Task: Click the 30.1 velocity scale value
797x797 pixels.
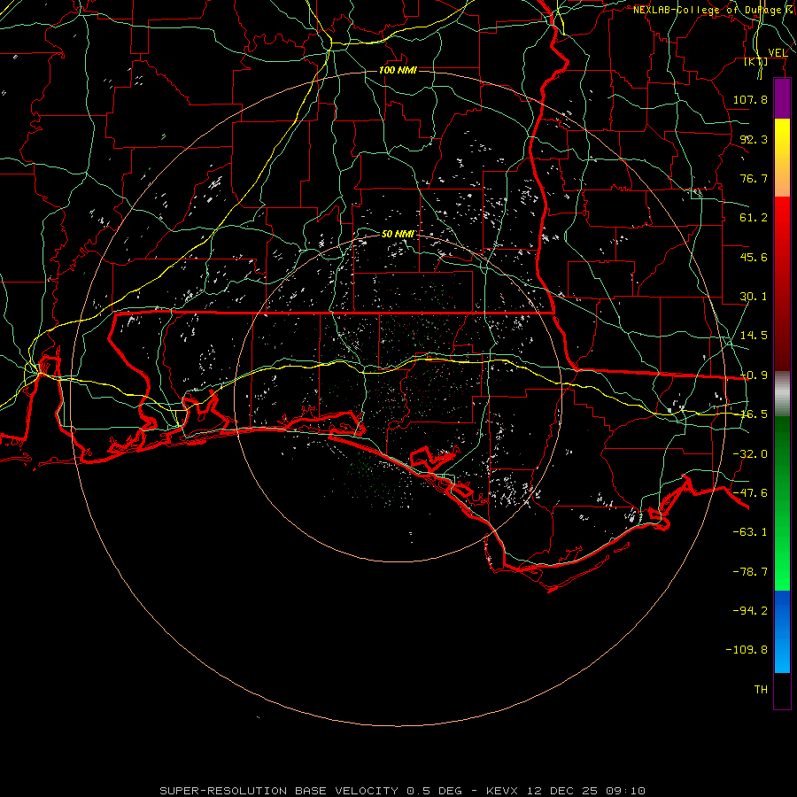Action: 754,297
